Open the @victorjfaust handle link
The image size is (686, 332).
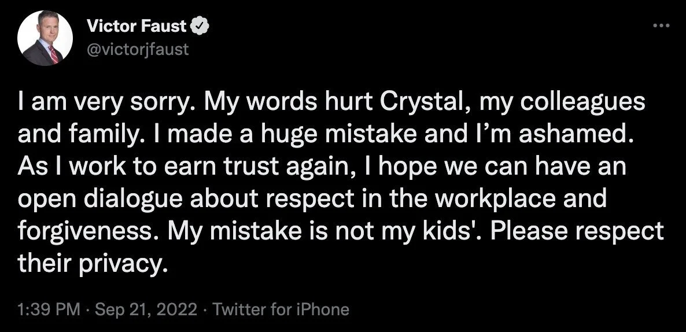pos(137,49)
